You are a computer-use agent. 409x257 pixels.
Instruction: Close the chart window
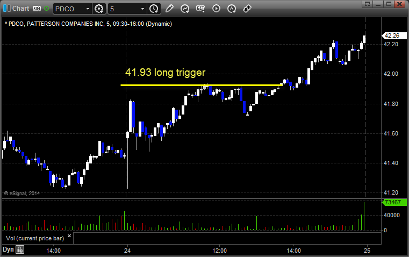click(399, 4)
